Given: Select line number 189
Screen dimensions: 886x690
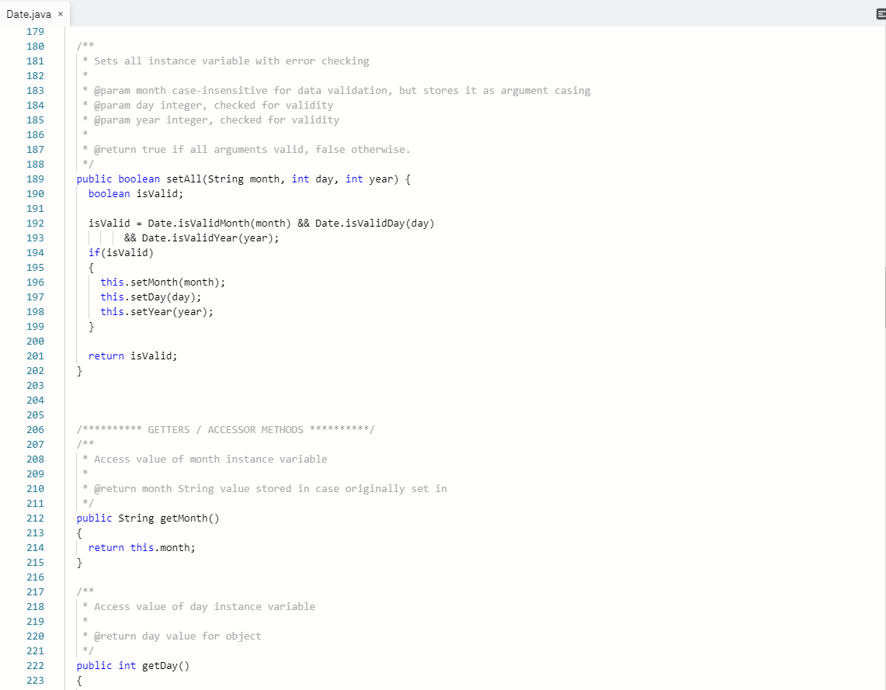Looking at the screenshot, I should pyautogui.click(x=35, y=179).
